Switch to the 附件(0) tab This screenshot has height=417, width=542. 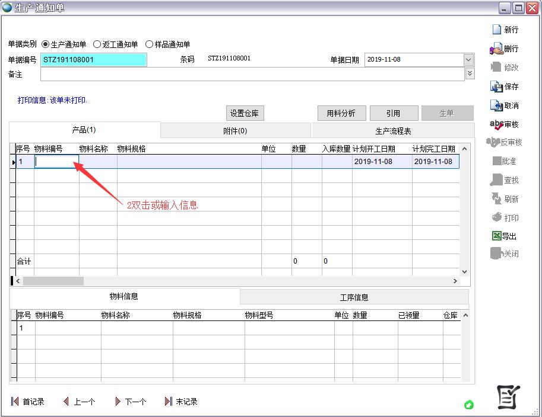pos(235,131)
